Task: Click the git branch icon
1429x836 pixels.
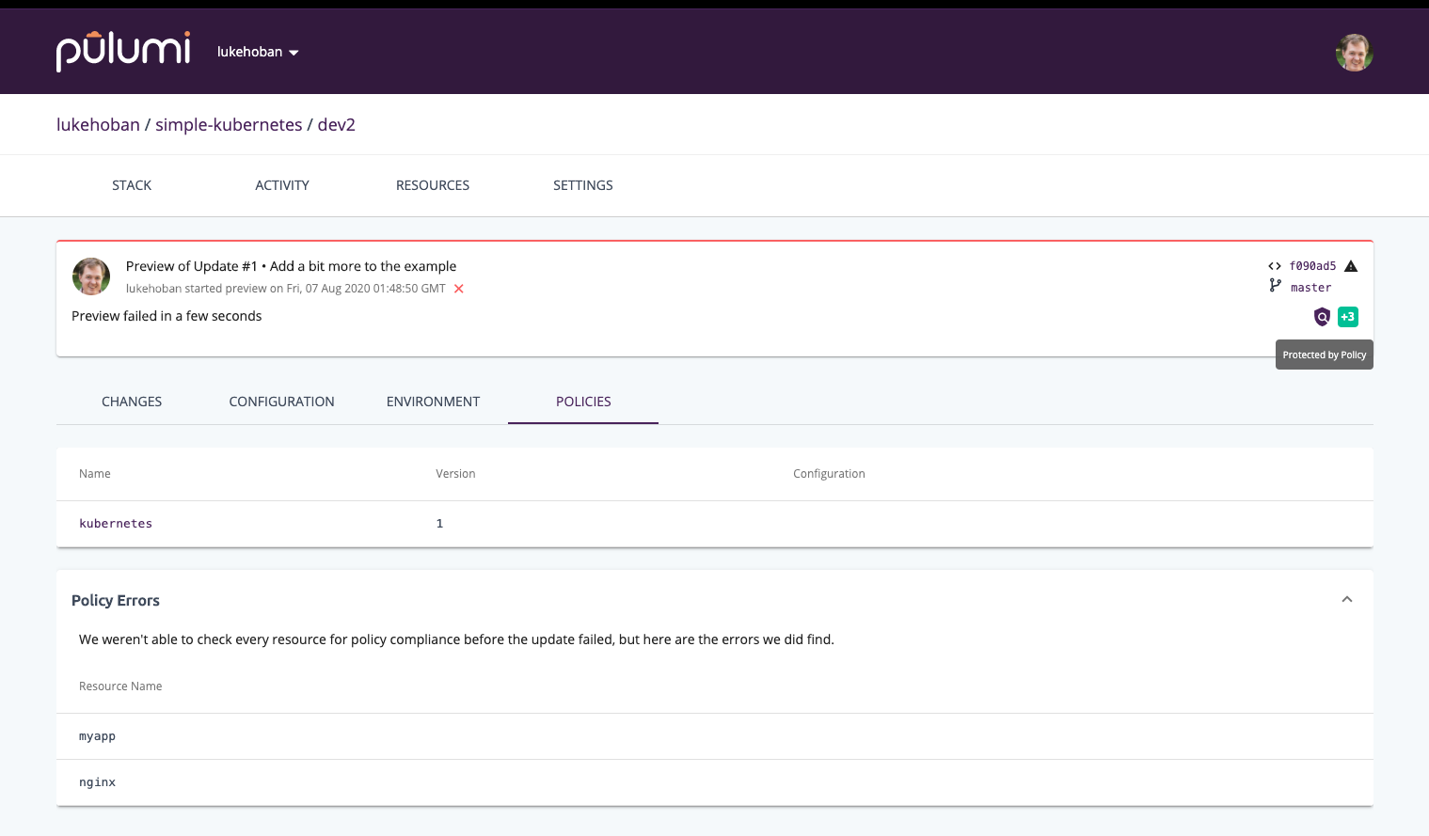Action: pyautogui.click(x=1275, y=286)
